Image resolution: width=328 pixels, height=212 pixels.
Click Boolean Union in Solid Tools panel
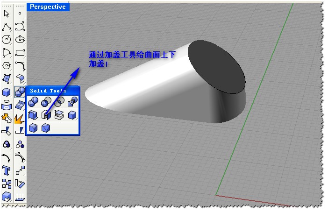33,102
